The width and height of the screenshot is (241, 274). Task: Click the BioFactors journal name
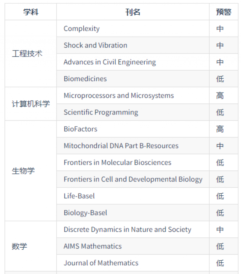point(80,129)
